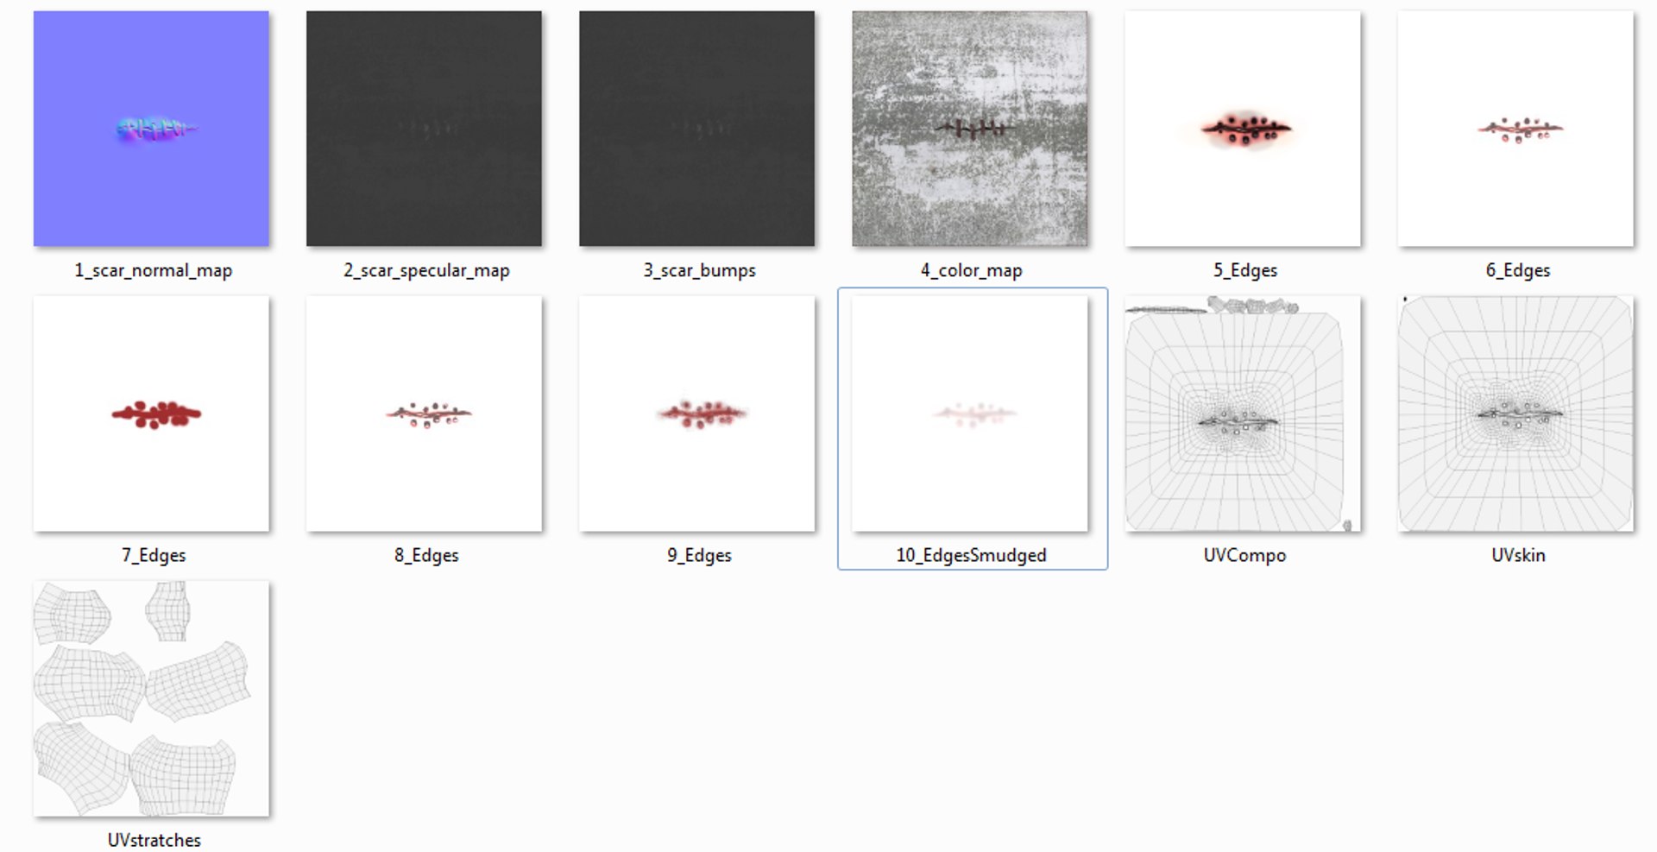The height and width of the screenshot is (852, 1657).
Task: Click the file name "9_Edges"
Action: 699,555
